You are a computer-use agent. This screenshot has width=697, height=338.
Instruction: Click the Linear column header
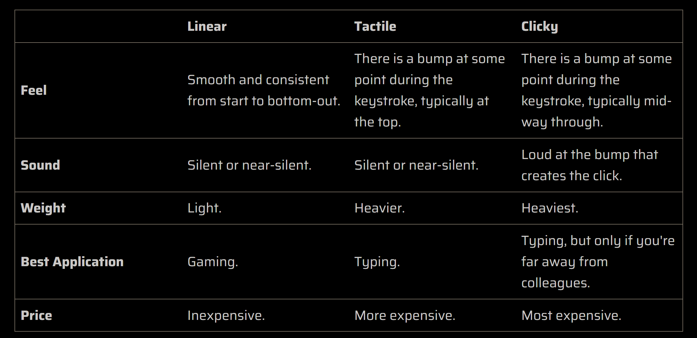click(x=207, y=27)
